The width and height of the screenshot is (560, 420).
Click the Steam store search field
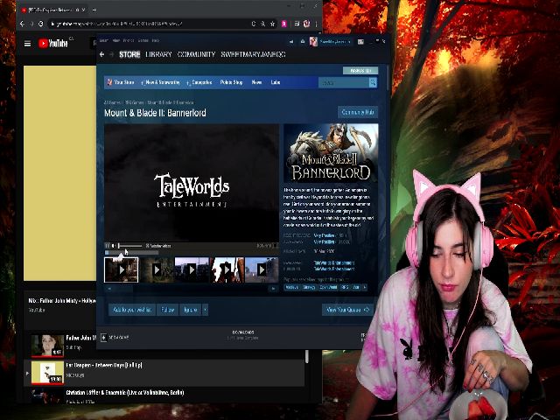[344, 82]
